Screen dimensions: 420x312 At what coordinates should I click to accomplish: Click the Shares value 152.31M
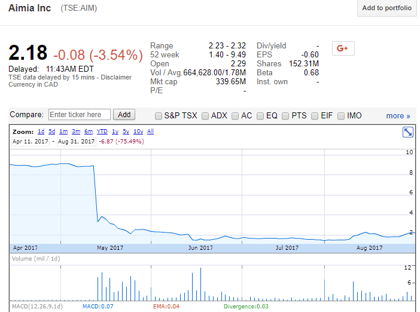(304, 64)
